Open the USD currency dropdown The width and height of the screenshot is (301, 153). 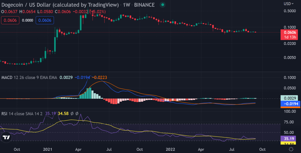click(289, 4)
